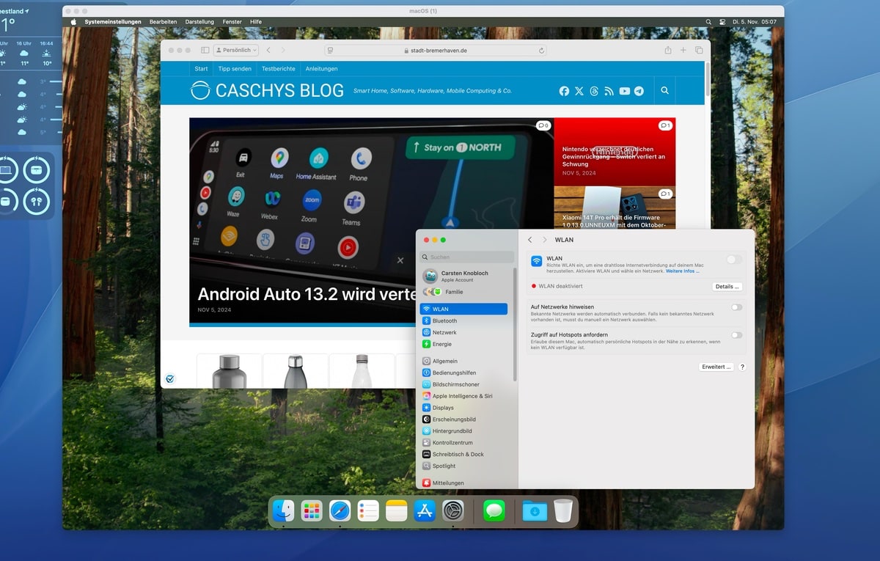The height and width of the screenshot is (561, 880).
Task: Go back in System Settings
Action: 530,240
